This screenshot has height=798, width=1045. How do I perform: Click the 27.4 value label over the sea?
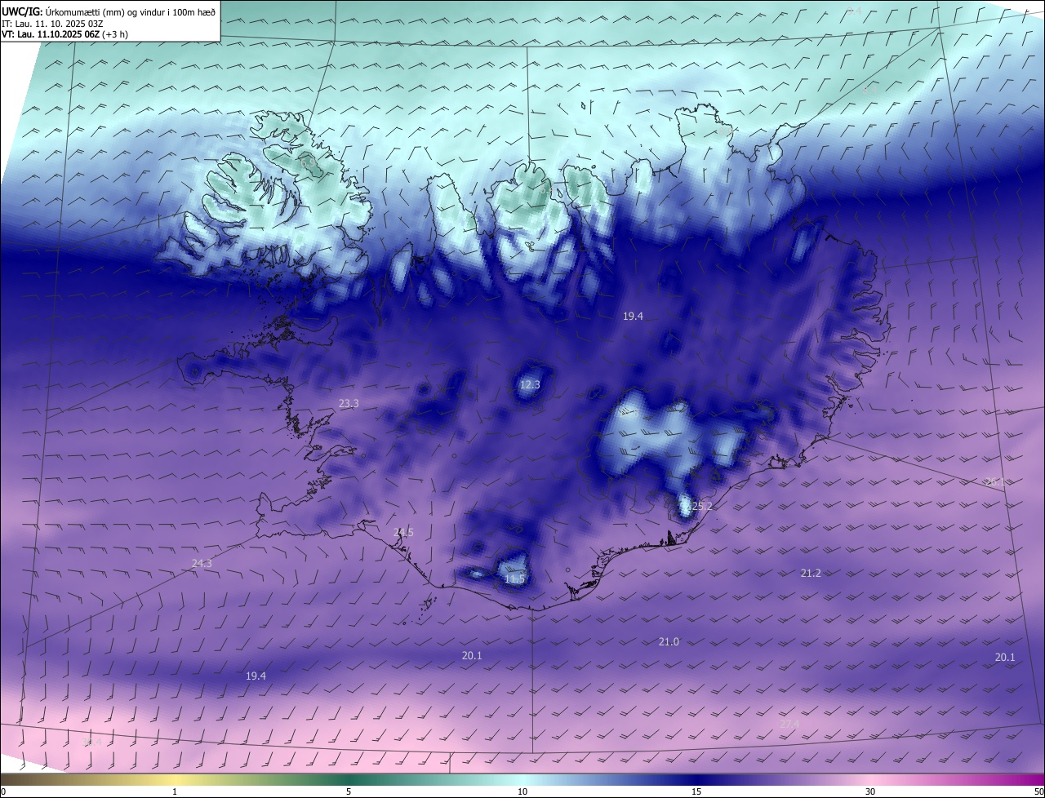[x=789, y=724]
